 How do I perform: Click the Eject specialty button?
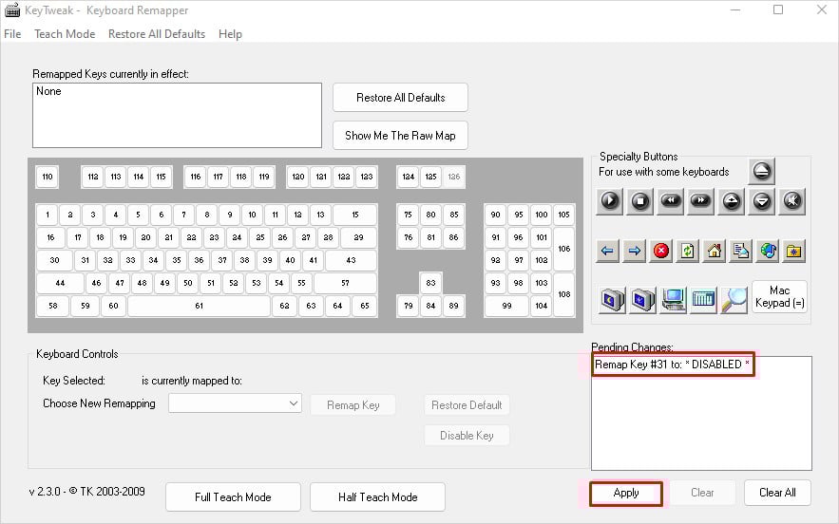click(x=761, y=171)
